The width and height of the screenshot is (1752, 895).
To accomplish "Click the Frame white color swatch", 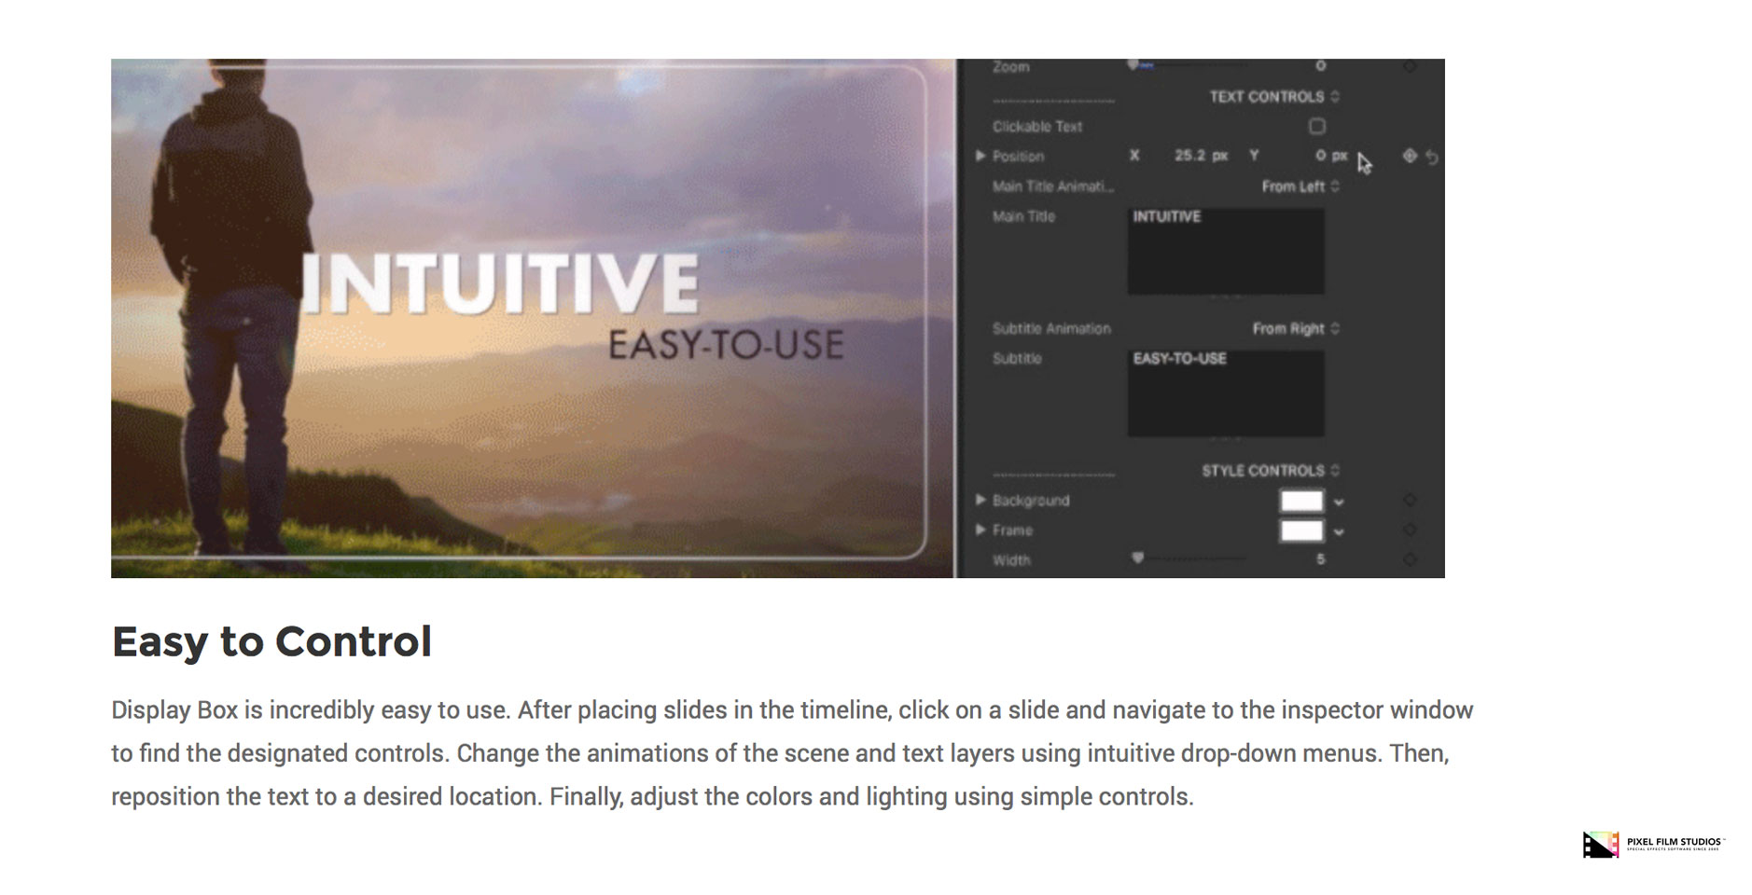I will (1301, 530).
